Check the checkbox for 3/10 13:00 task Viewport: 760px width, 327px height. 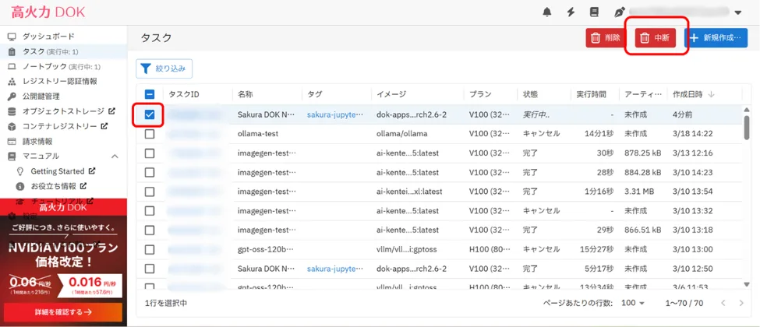tap(150, 249)
